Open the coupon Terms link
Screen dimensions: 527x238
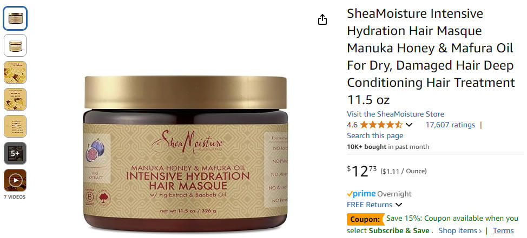pos(504,230)
